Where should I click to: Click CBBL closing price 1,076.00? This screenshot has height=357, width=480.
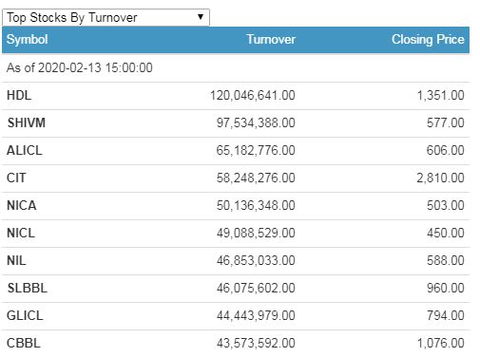tap(441, 343)
